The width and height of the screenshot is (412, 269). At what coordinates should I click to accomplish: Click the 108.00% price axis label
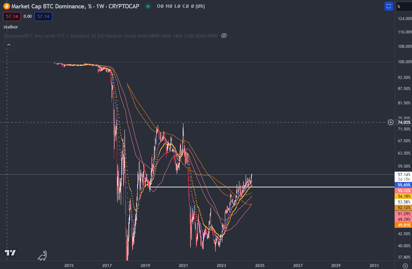point(404,46)
